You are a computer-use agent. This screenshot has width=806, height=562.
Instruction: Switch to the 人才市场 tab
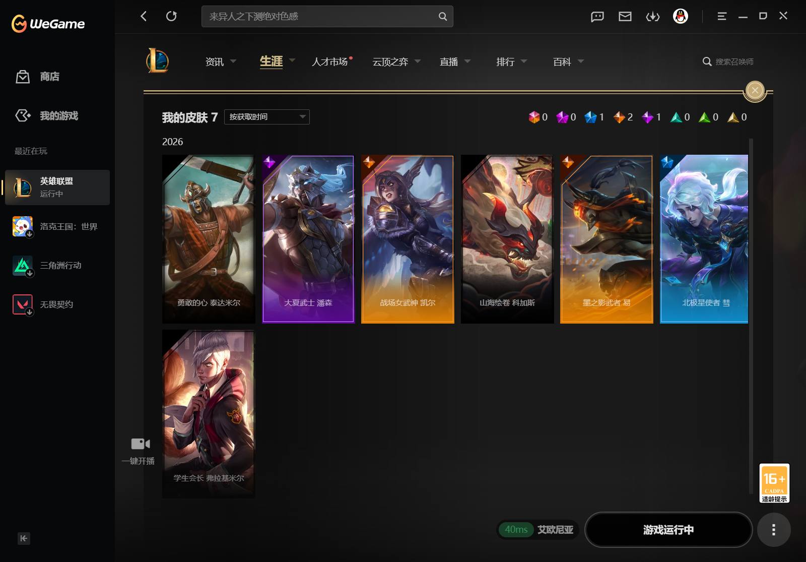330,61
